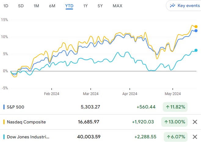Click the Apr 2024 axis label
Screen dimensions: 201x142
(x=130, y=94)
